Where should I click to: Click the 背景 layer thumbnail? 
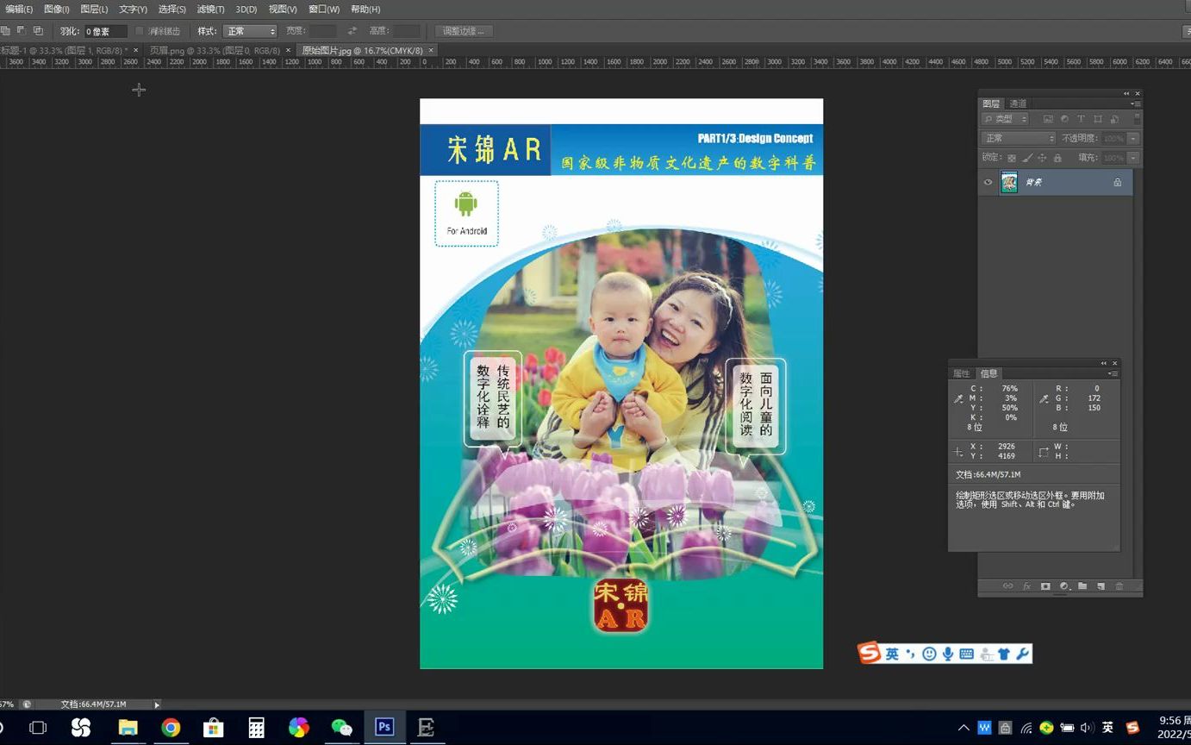1008,182
